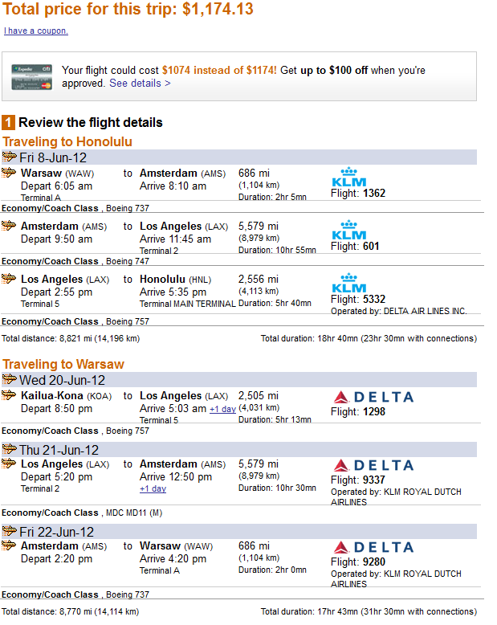
Task: Click the plane icon beside Amsterdam Depart 2:20 pm
Action: (x=9, y=545)
